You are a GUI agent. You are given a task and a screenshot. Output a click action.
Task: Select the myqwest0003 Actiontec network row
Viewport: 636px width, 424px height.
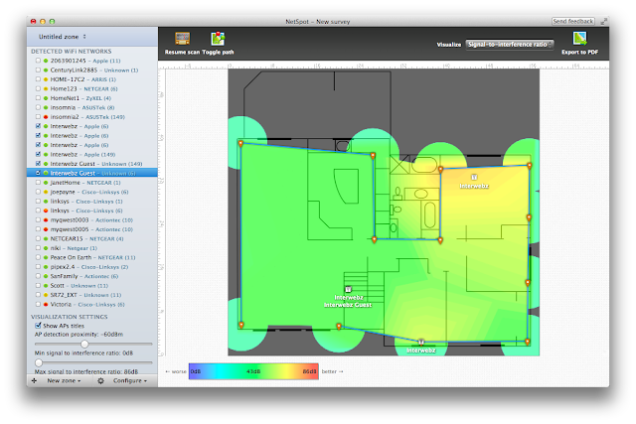coord(92,219)
